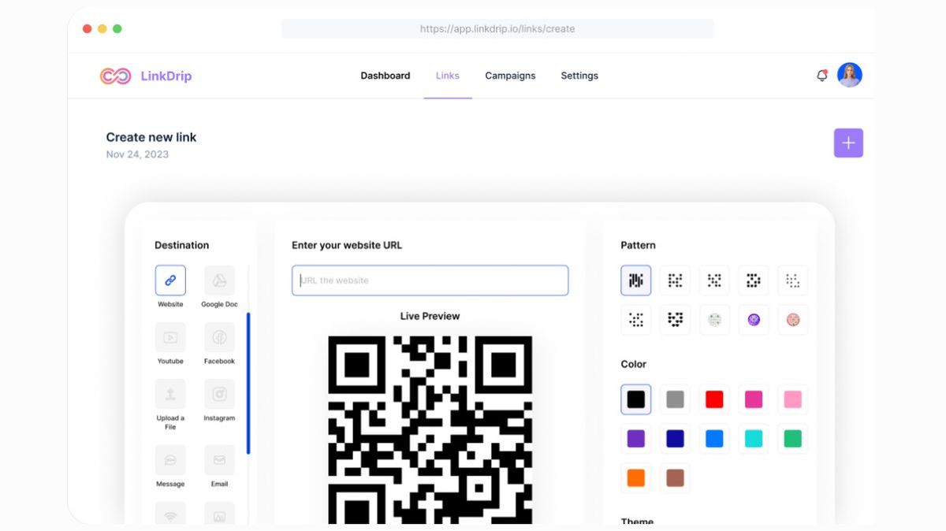Screen dimensions: 946x531
Task: Select the turquoise color swatch
Action: (754, 439)
